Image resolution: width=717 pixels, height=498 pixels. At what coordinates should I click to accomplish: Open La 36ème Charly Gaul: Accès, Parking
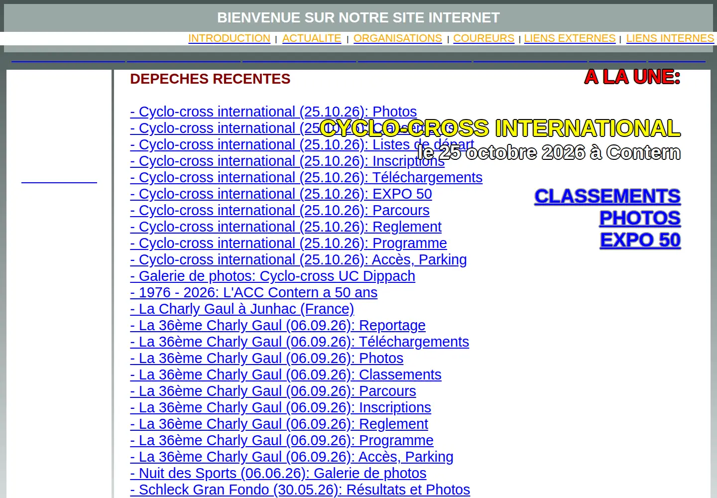[292, 457]
